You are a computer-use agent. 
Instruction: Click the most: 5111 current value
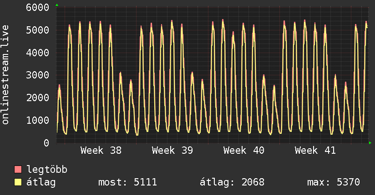click(128, 182)
